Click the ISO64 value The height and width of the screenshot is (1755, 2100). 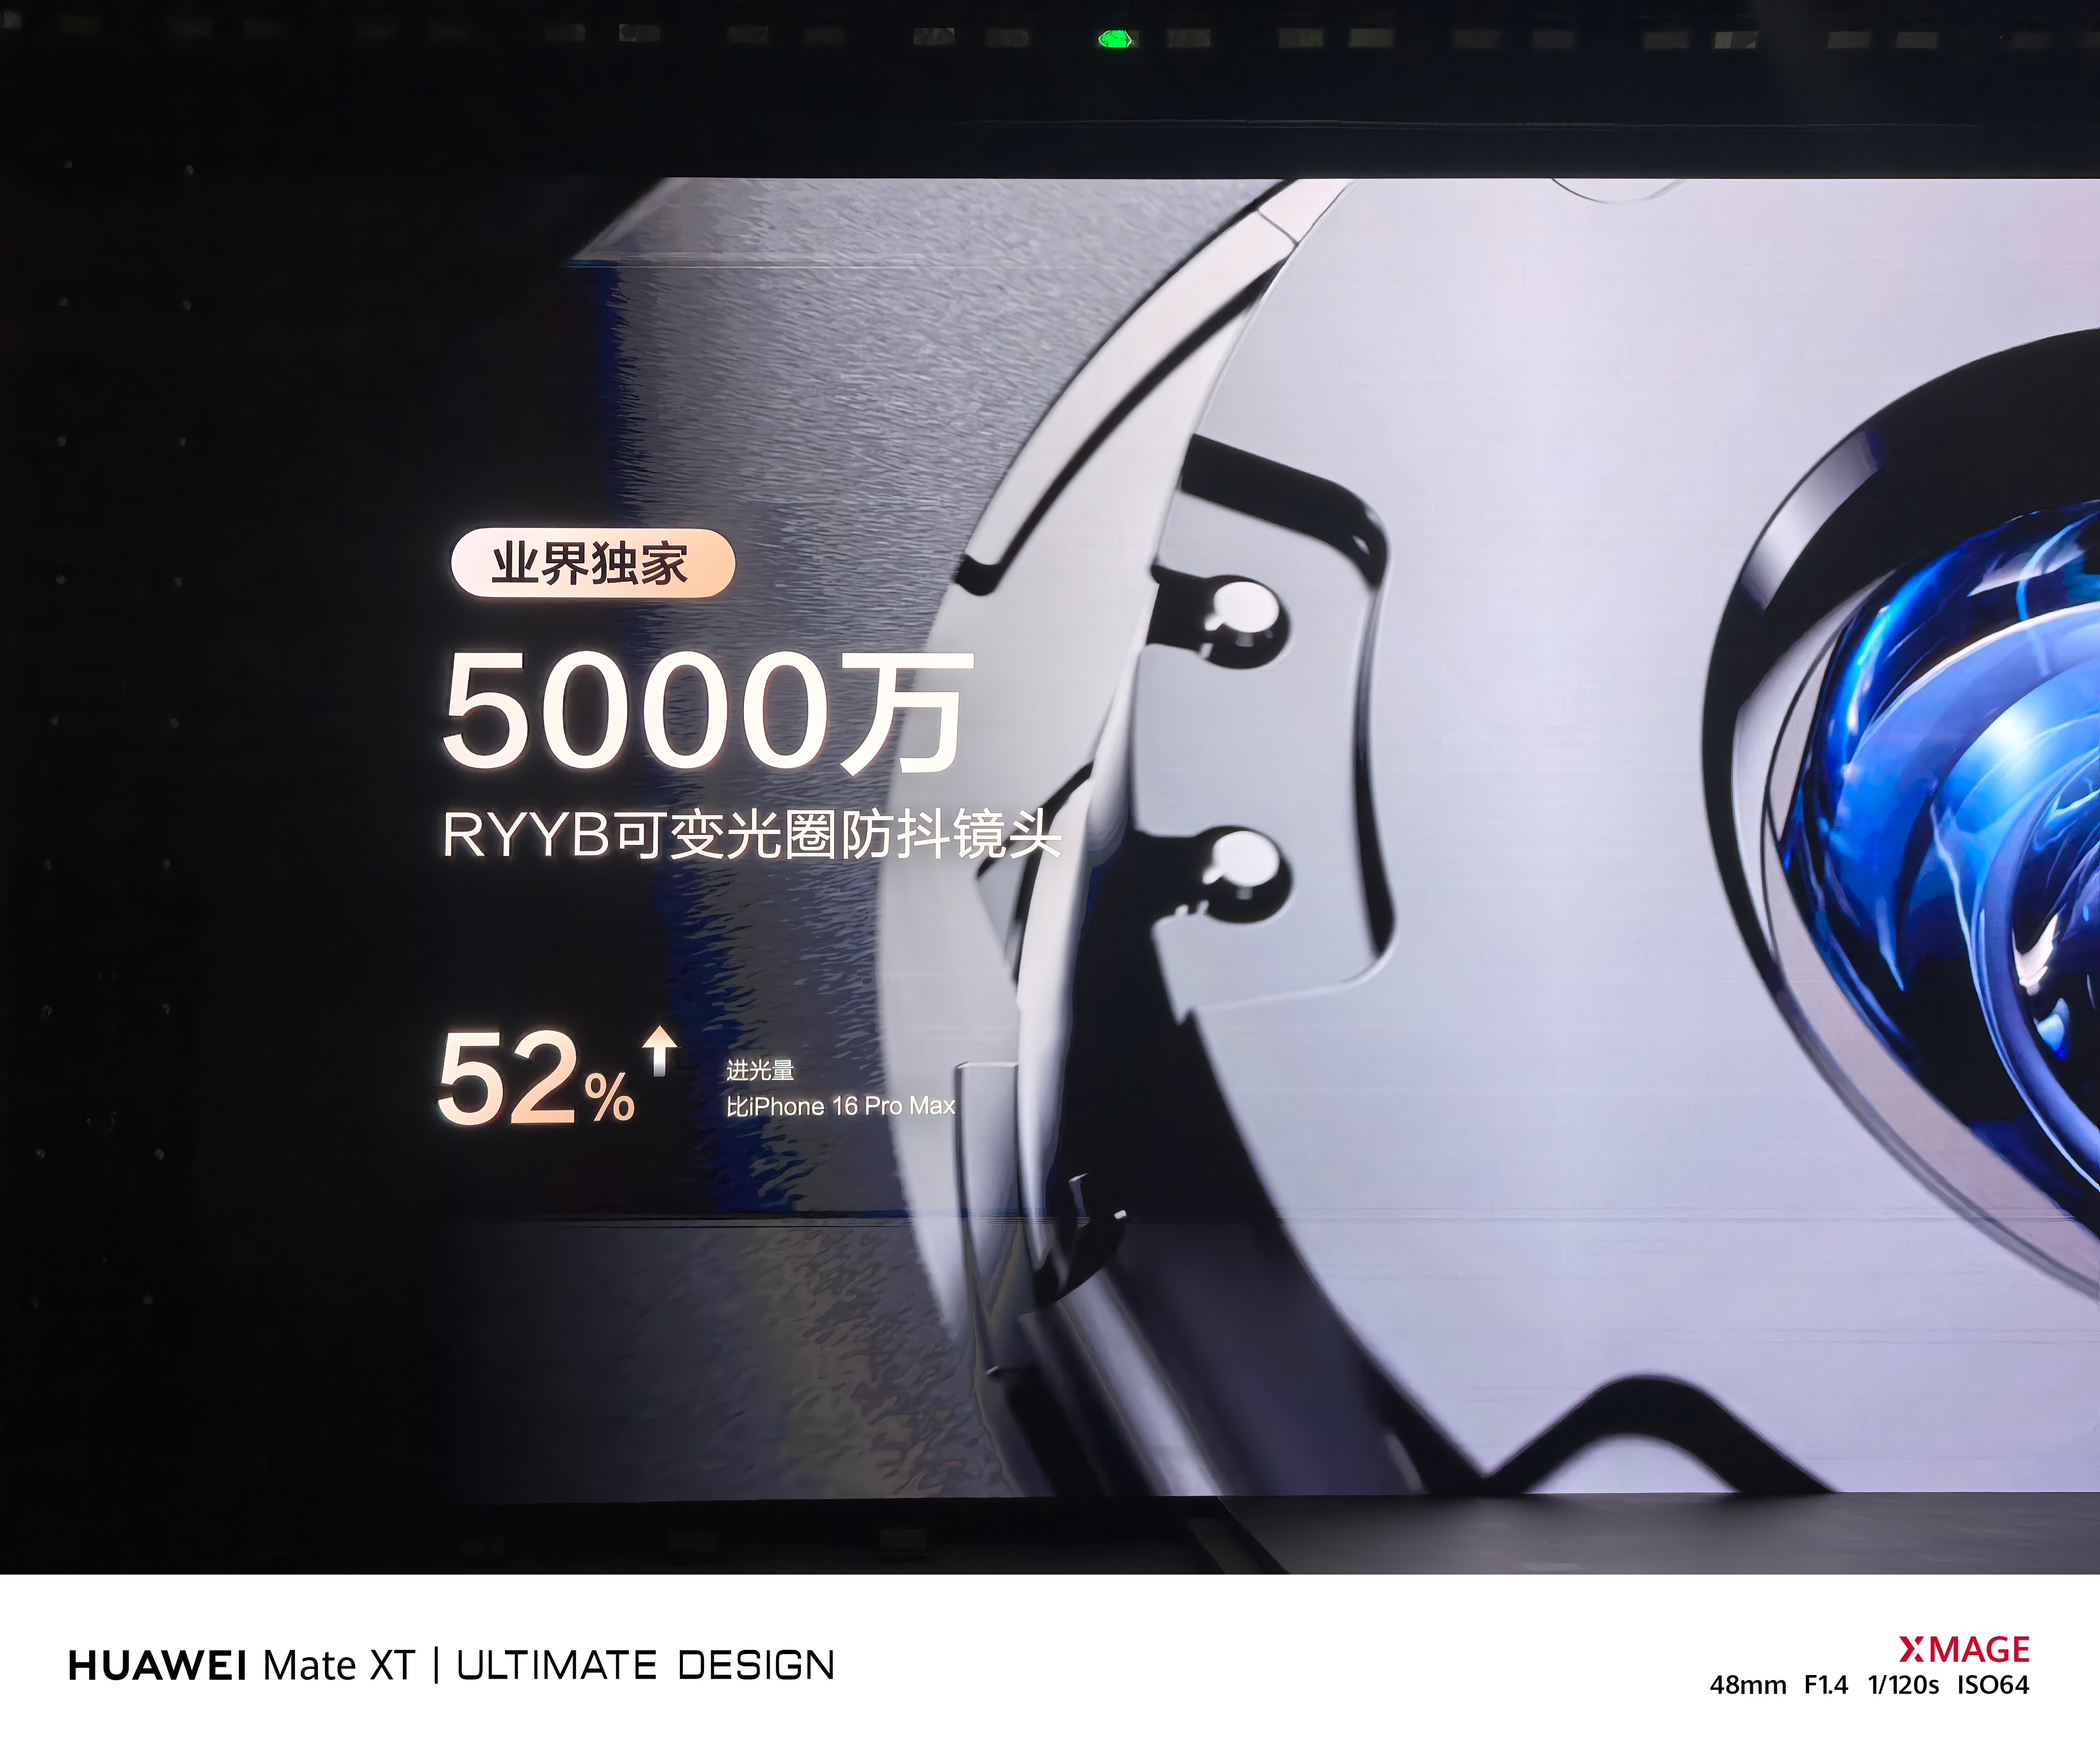[1993, 1686]
